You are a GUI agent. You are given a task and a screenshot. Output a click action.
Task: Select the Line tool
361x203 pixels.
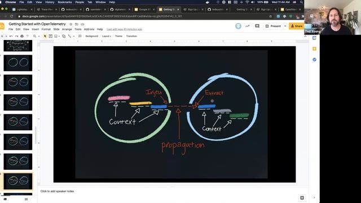(69, 36)
